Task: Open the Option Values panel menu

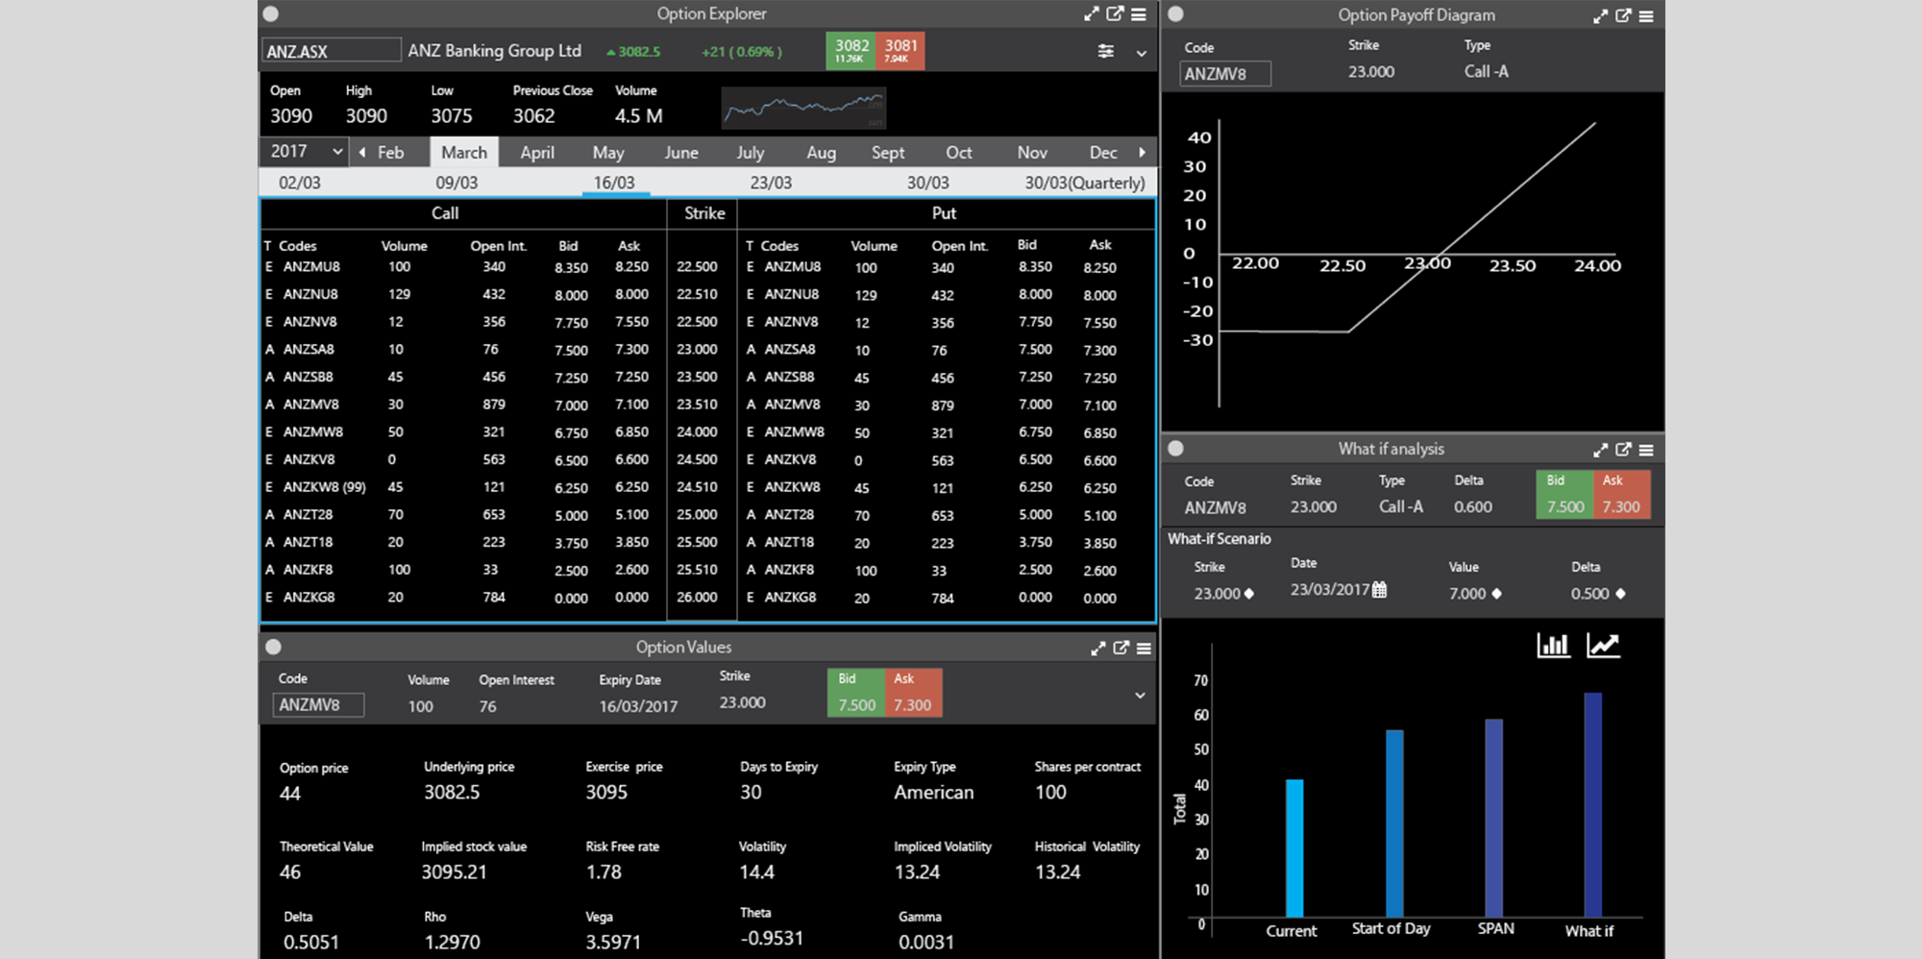Action: click(x=1144, y=648)
